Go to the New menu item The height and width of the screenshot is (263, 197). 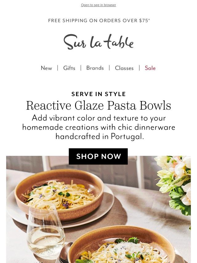[46, 68]
